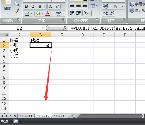This screenshot has width=145, height=125.
Task: Open the font color dropdown arrow
Action: (x=52, y=13)
